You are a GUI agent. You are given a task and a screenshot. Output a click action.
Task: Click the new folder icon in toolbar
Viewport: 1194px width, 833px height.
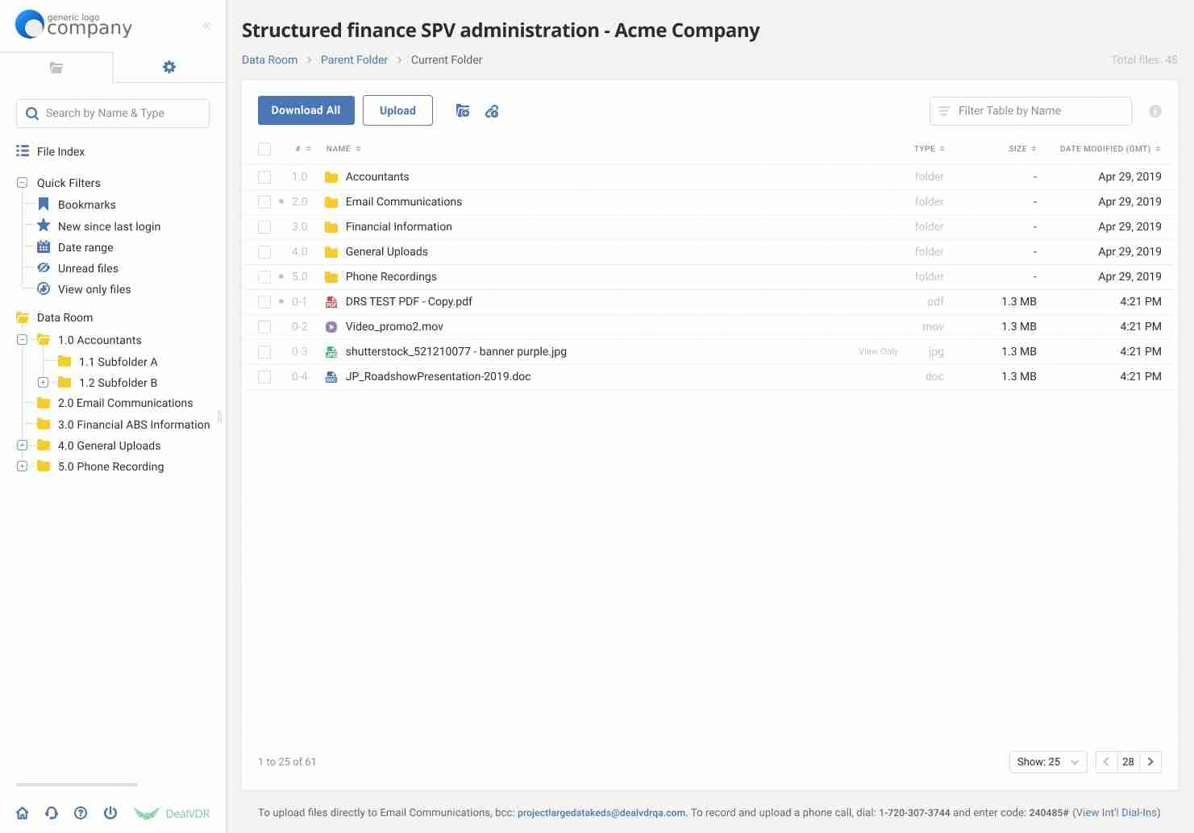pos(462,111)
